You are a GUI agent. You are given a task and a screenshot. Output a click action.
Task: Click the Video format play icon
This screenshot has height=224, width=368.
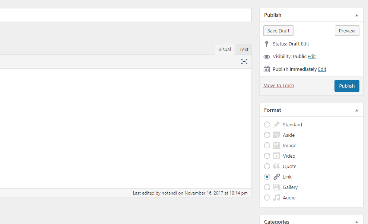coord(276,156)
